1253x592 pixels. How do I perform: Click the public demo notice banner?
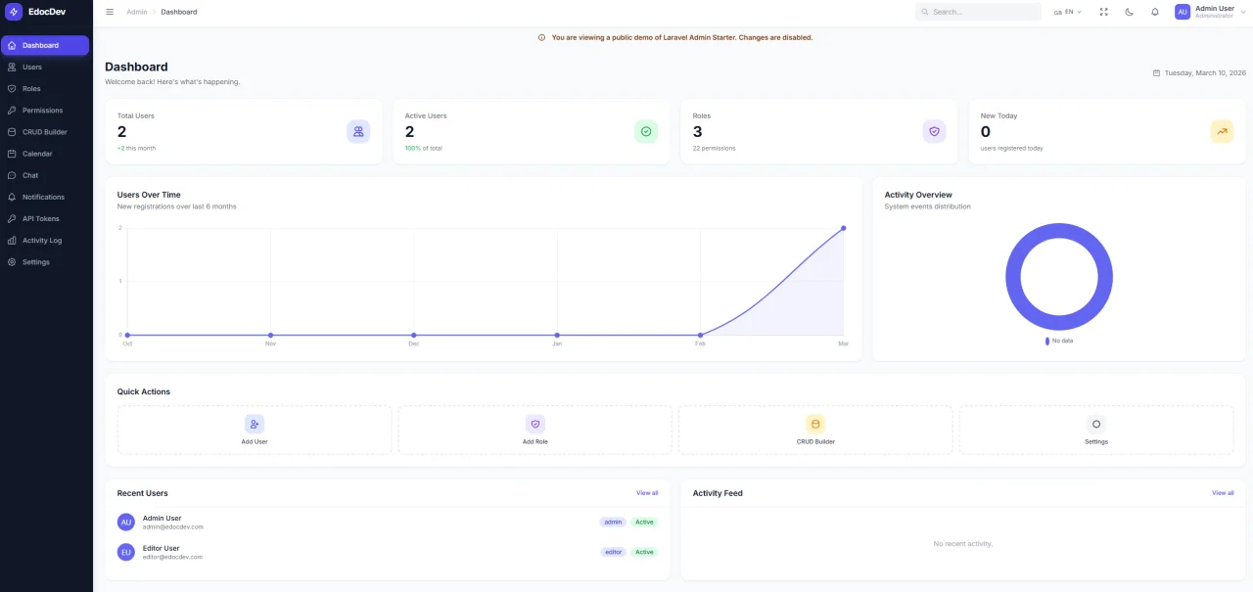[675, 37]
